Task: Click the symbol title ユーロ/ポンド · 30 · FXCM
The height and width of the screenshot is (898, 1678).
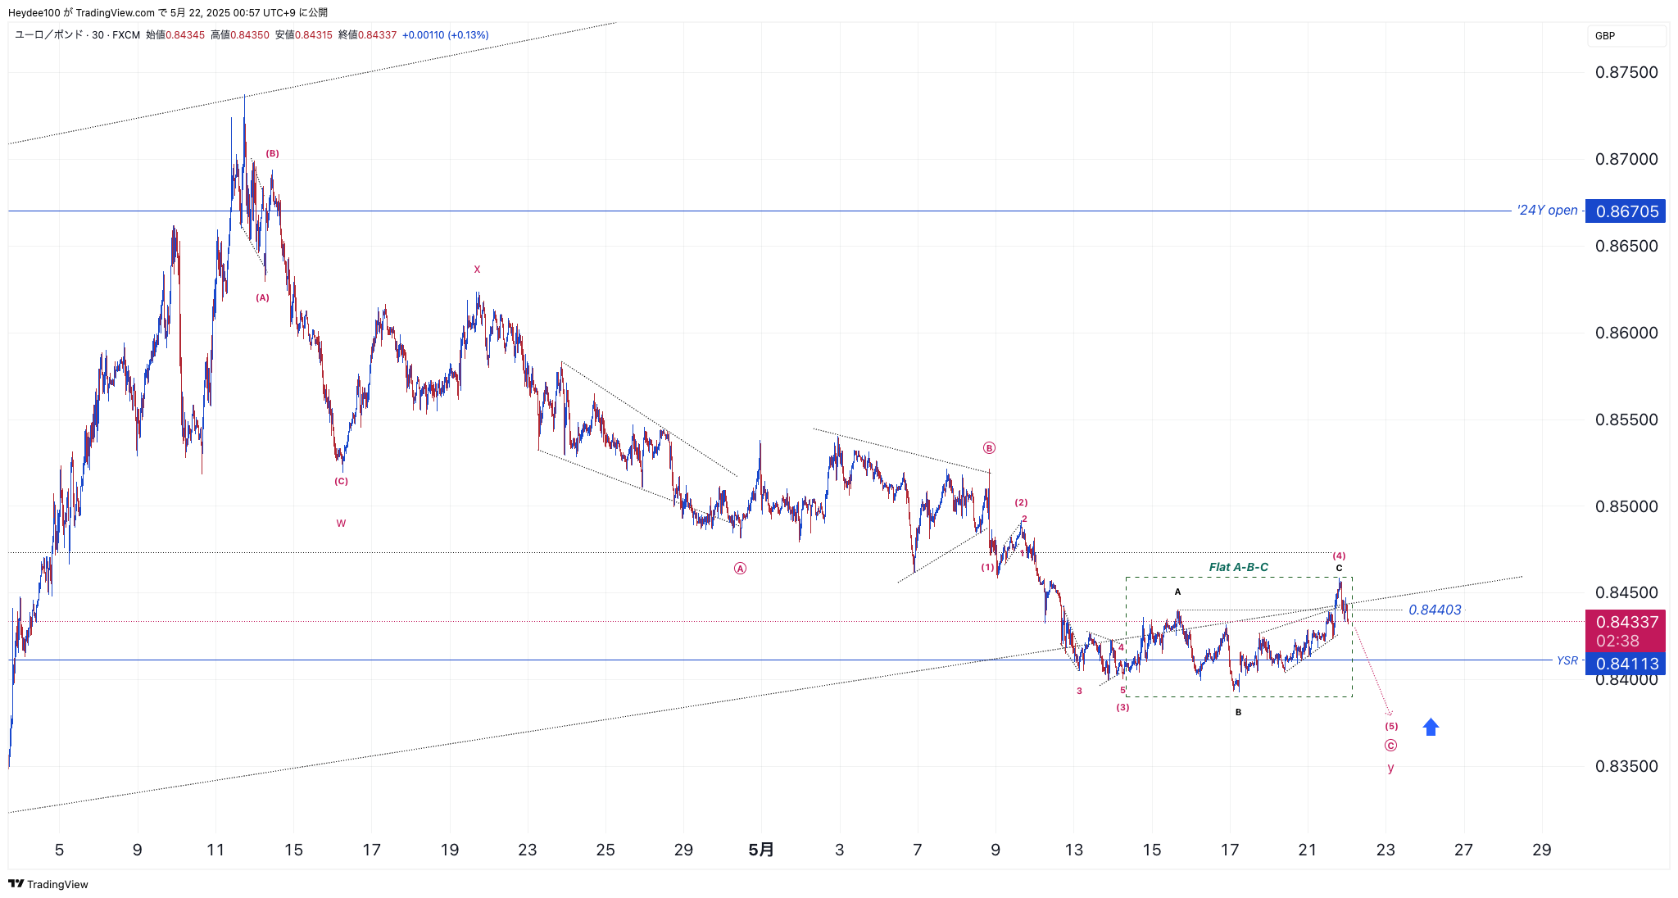Action: tap(77, 35)
